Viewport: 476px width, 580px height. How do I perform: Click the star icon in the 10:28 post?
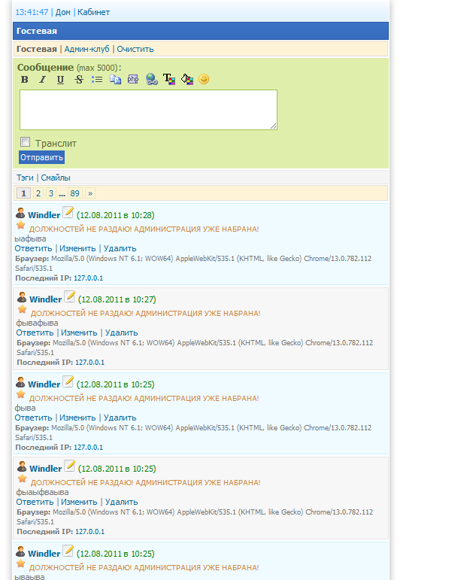[21, 225]
